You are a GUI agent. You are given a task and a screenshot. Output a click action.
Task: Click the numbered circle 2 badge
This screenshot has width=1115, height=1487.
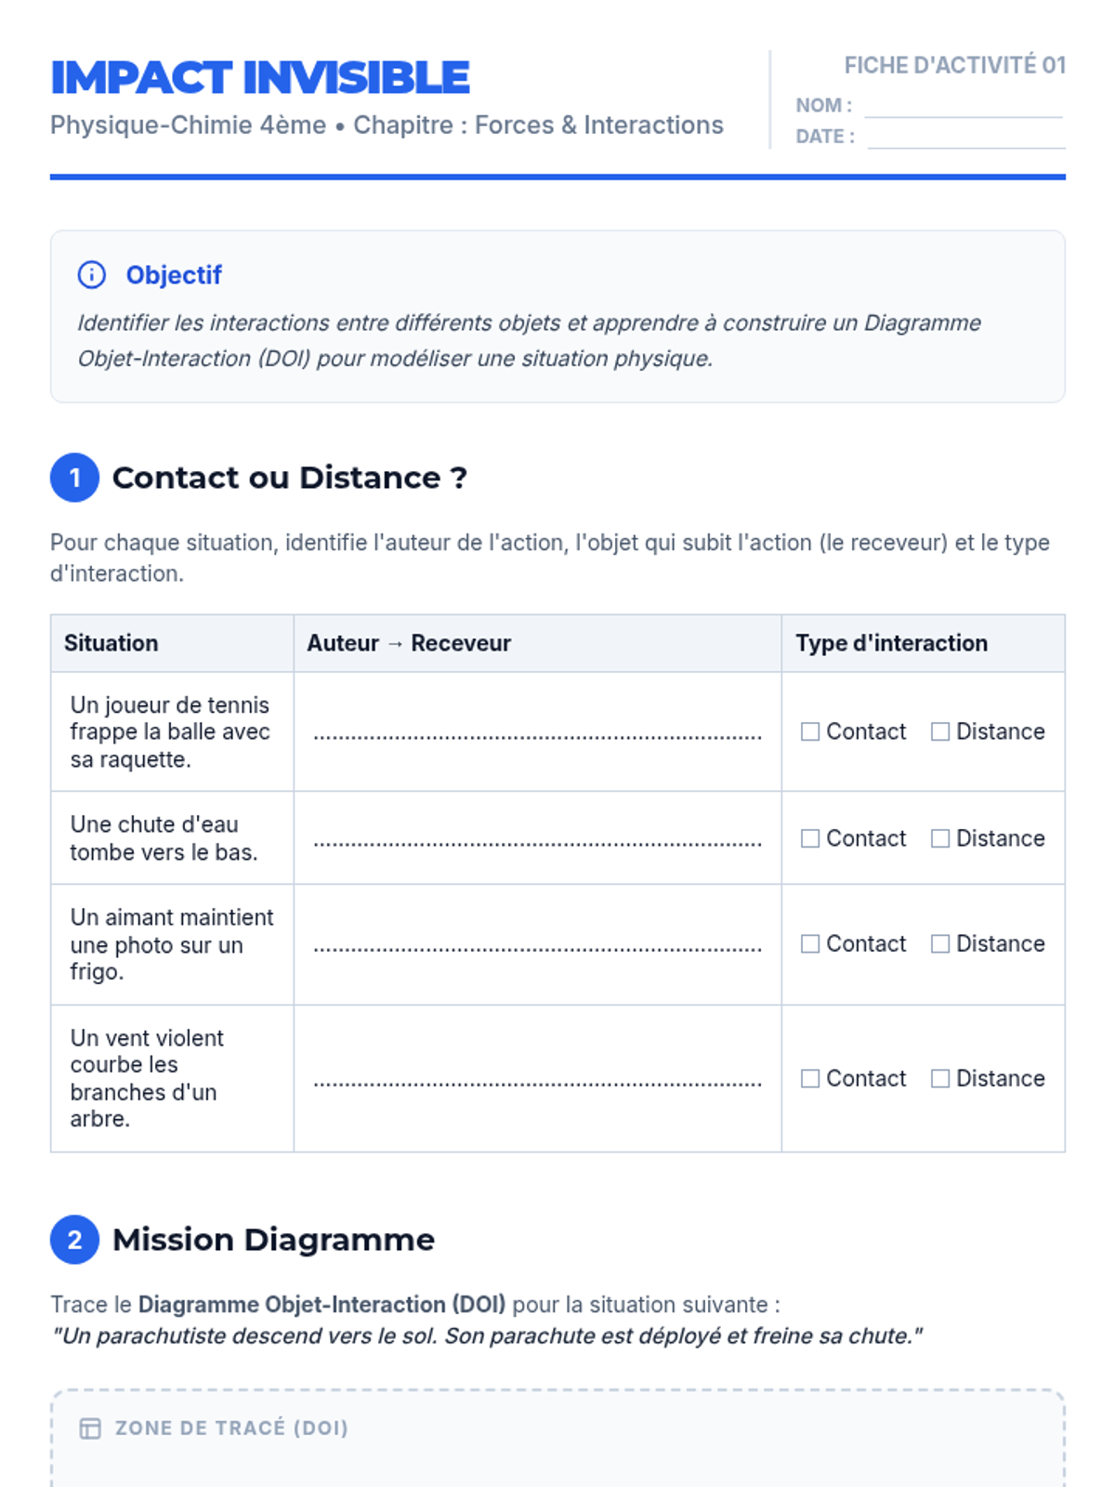[x=74, y=1240]
